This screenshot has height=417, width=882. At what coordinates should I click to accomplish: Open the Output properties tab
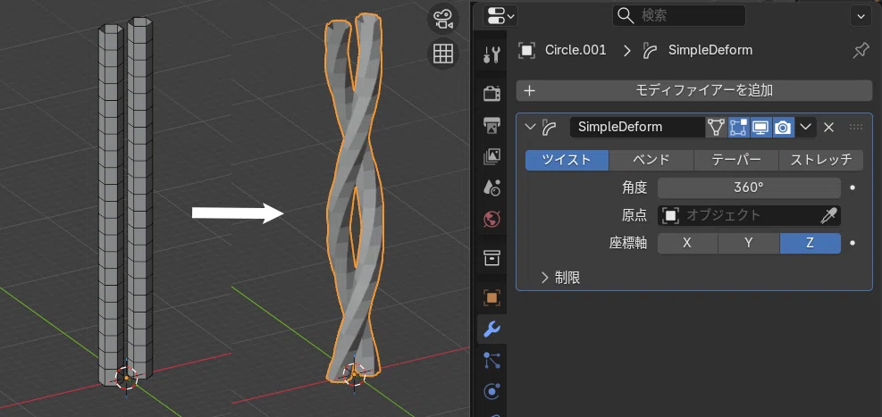(x=491, y=125)
